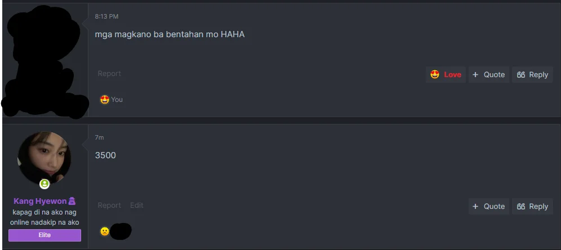Screen dimensions: 561x250
Task: Open the 8:13 PM timestamp permalink
Action: pos(106,16)
